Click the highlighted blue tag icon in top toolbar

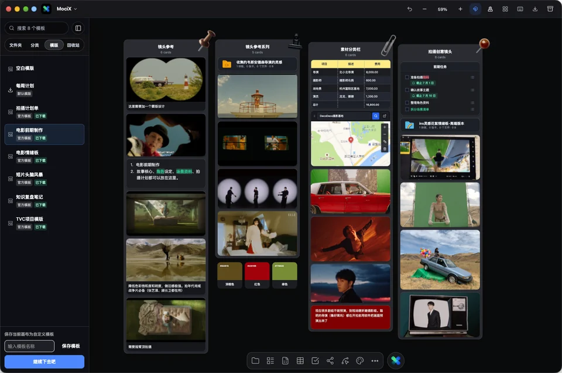pyautogui.click(x=475, y=9)
